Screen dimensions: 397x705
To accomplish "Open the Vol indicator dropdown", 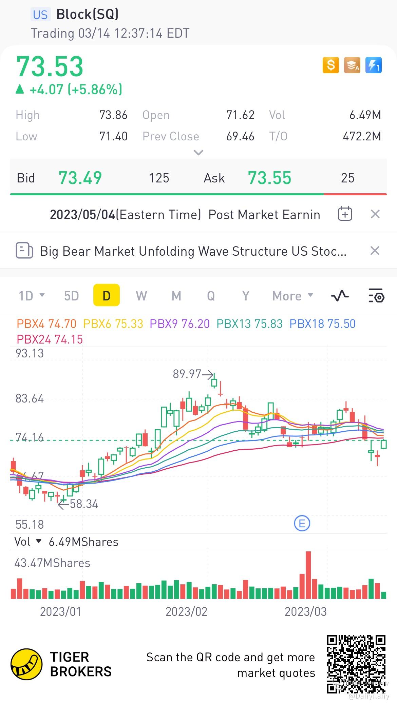I will [x=28, y=542].
